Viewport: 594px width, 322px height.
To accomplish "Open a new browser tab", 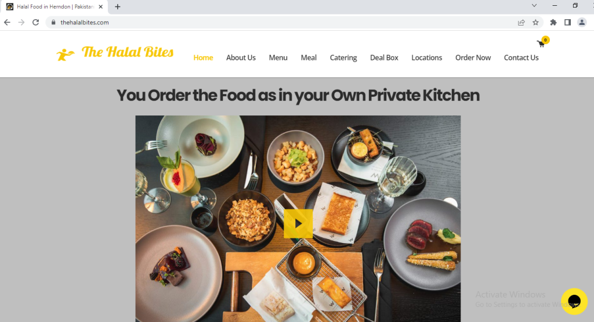I will 117,6.
